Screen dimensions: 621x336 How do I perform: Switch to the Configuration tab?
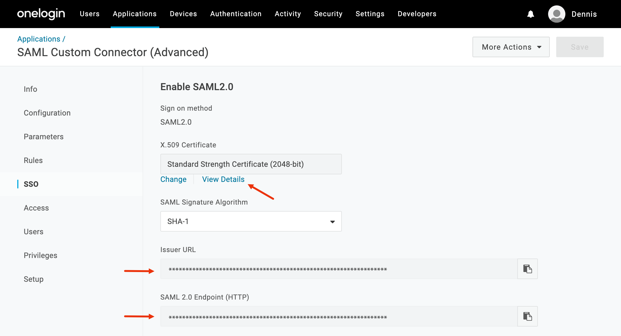pyautogui.click(x=47, y=113)
